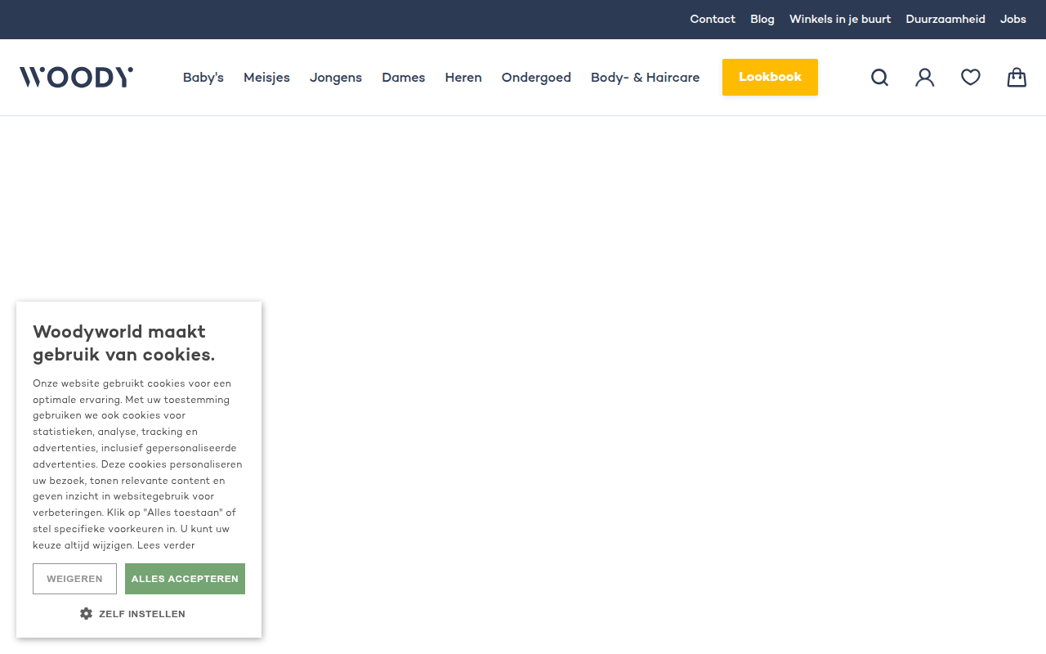Open the Contact link
This screenshot has height=654, width=1046.
pyautogui.click(x=713, y=19)
